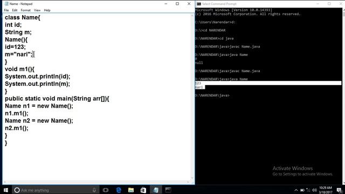Click the Notepad horizontal scrollbar right arrow

click(x=188, y=182)
